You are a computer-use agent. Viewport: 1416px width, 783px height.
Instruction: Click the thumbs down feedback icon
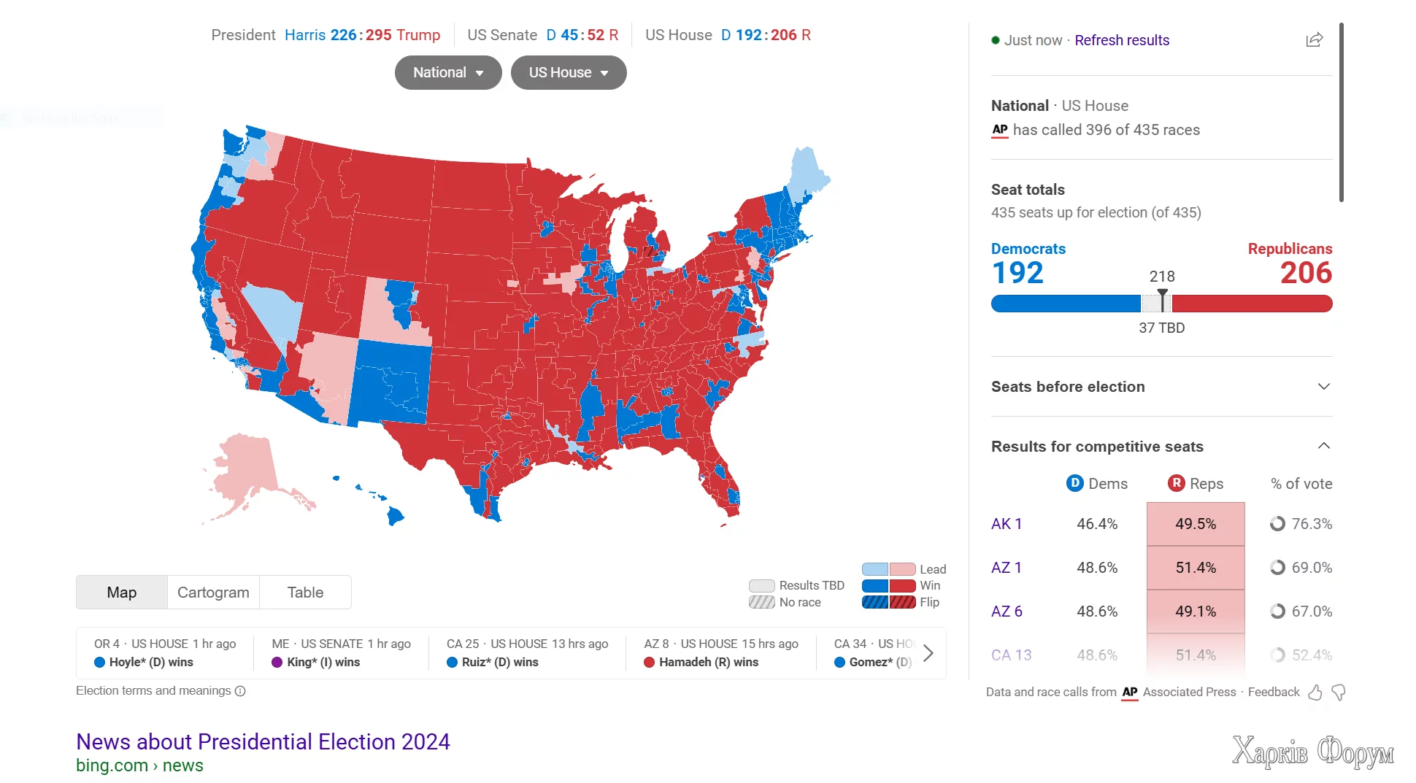coord(1339,693)
